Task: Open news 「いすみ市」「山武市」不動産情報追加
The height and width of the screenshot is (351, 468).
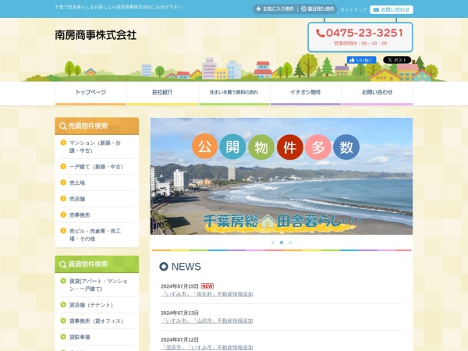Action: coord(207,321)
